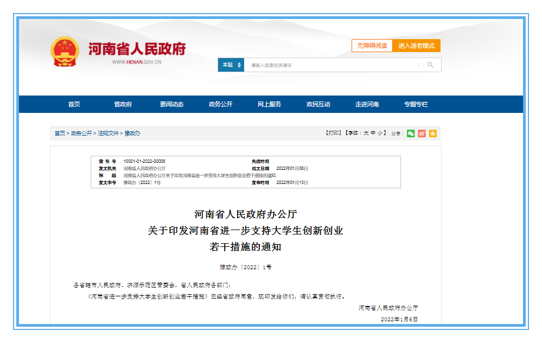Click the 进入适老模式 button

pos(417,46)
